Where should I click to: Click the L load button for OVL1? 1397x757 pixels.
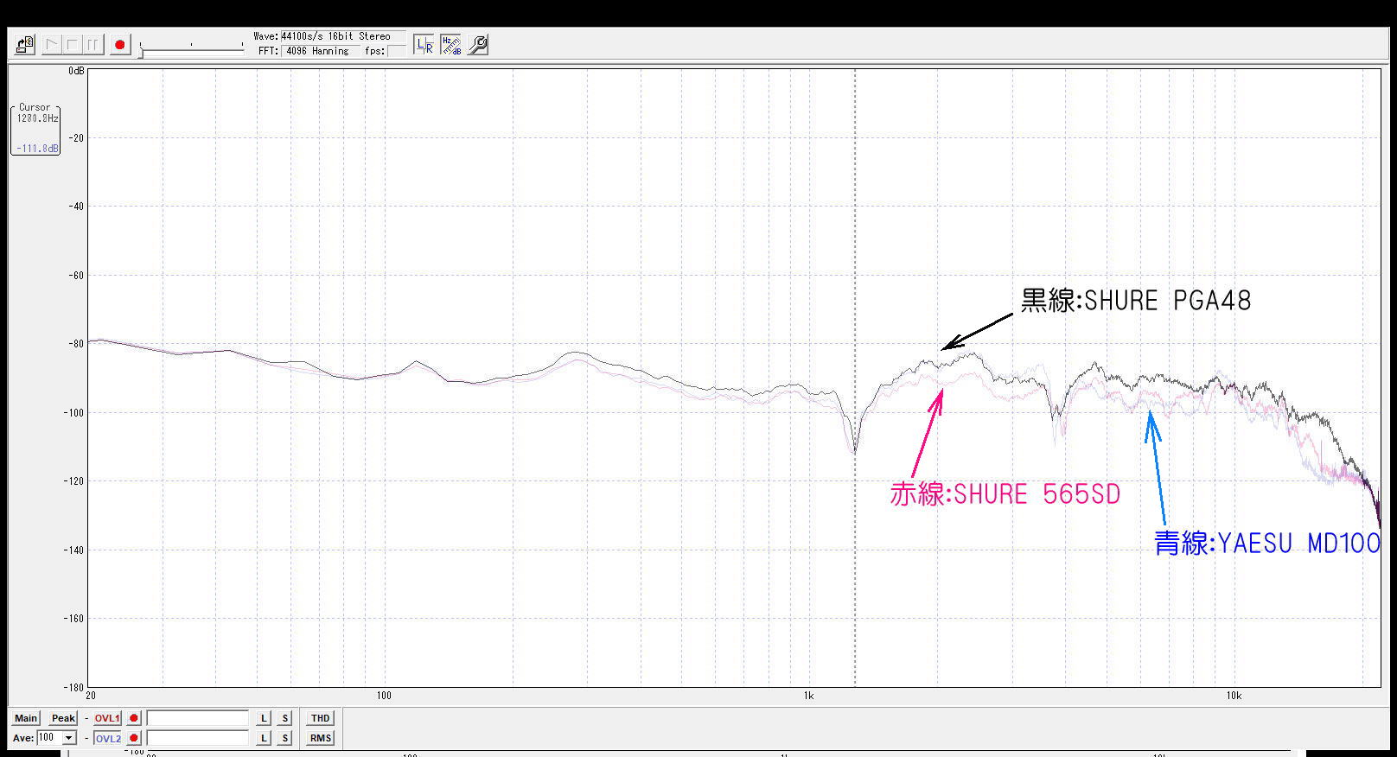tap(265, 718)
